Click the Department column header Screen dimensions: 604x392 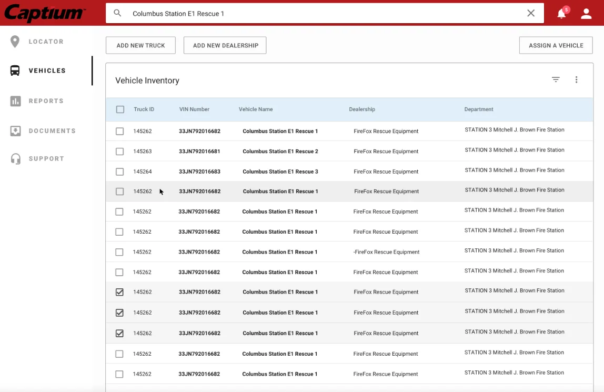[478, 109]
